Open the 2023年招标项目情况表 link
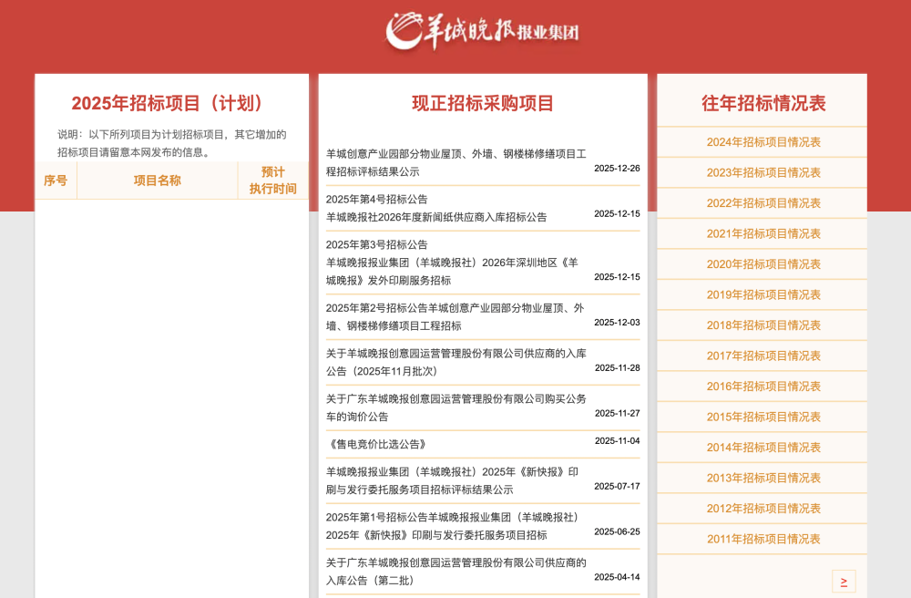911x598 pixels. 763,171
